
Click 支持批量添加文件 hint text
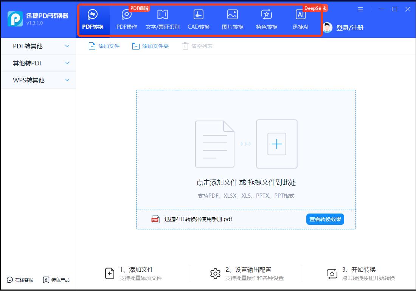[141, 278]
